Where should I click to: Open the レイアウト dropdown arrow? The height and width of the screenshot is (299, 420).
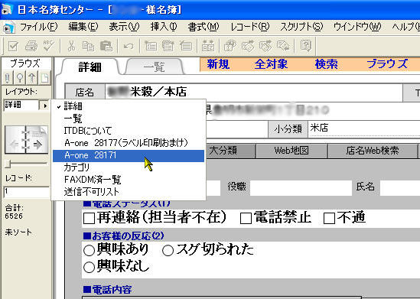[44, 106]
